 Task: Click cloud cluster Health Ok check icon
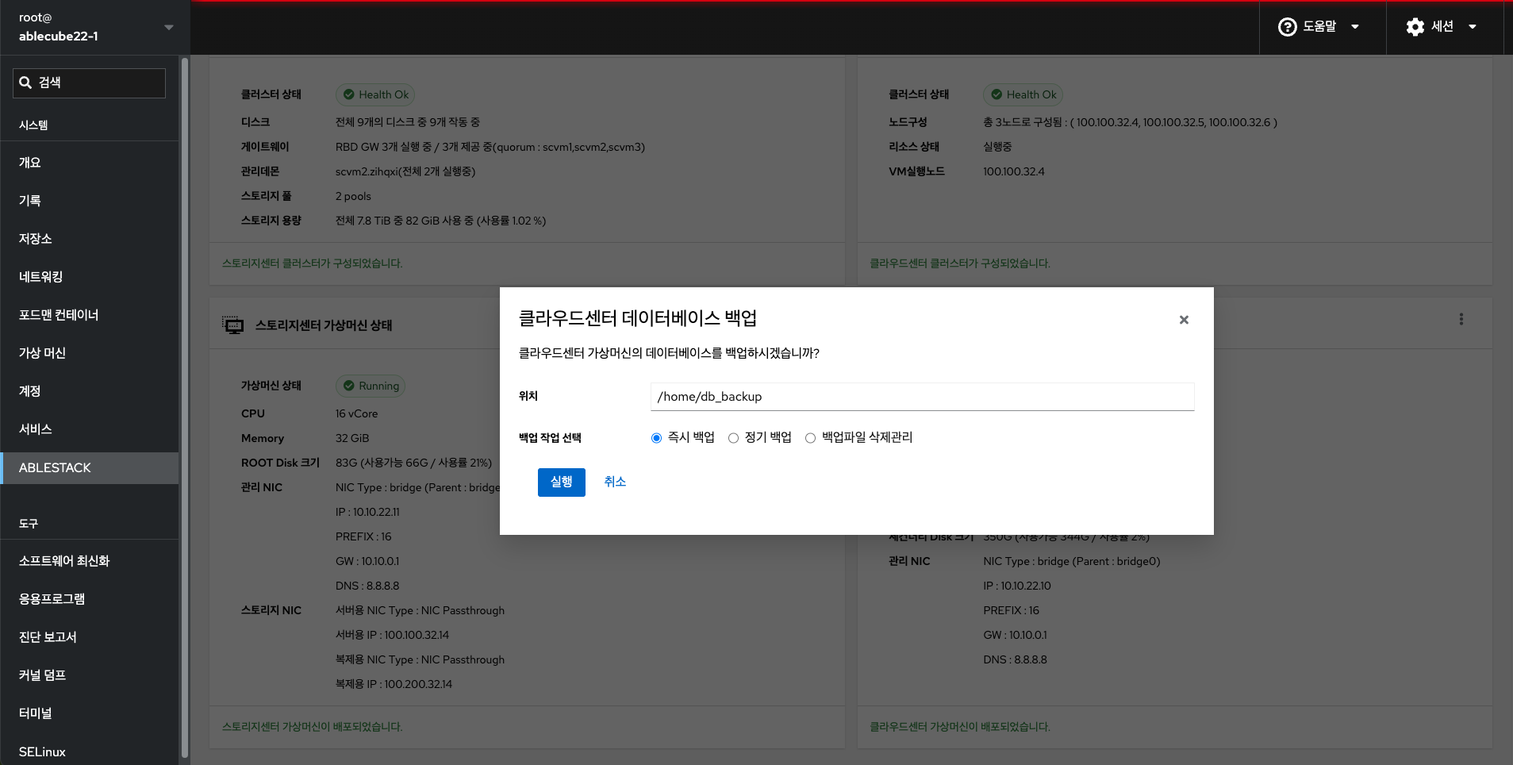(997, 94)
